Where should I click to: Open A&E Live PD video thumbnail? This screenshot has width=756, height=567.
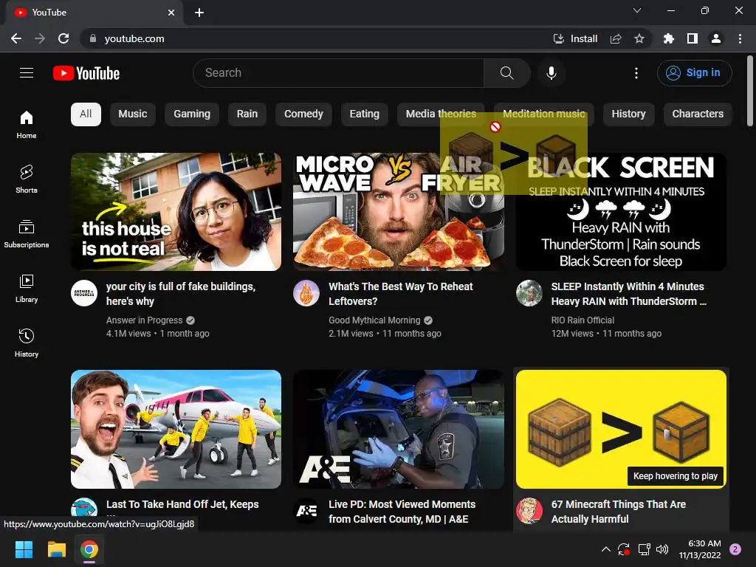point(399,429)
